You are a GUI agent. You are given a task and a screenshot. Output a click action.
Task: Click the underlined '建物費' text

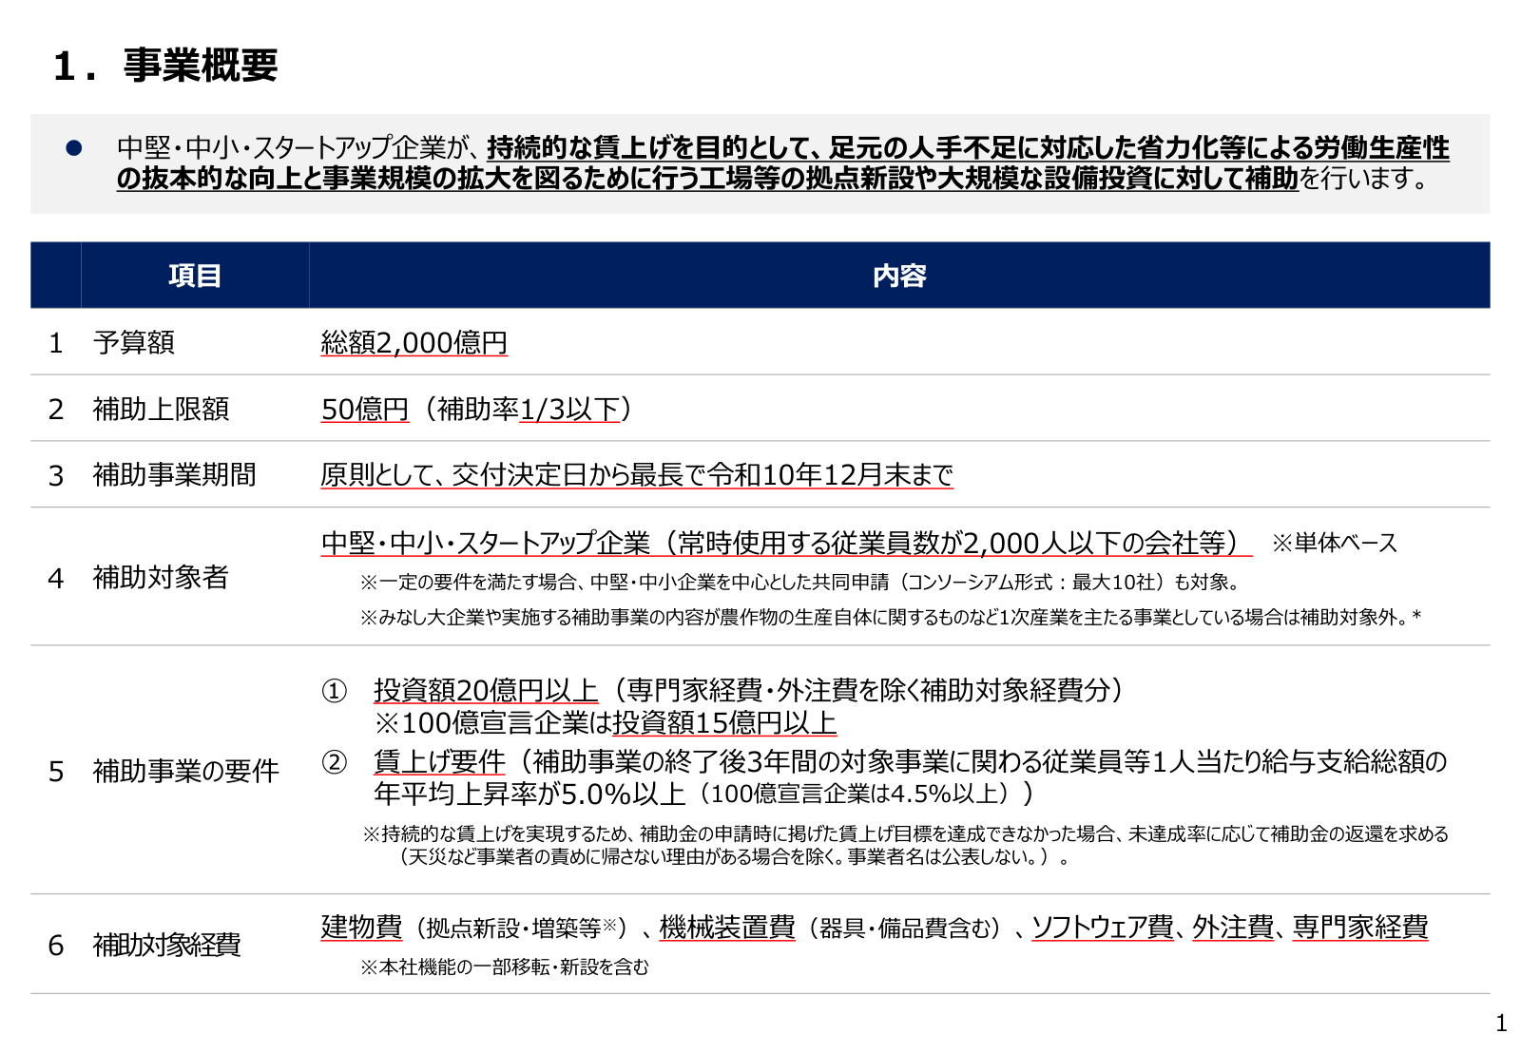(361, 927)
